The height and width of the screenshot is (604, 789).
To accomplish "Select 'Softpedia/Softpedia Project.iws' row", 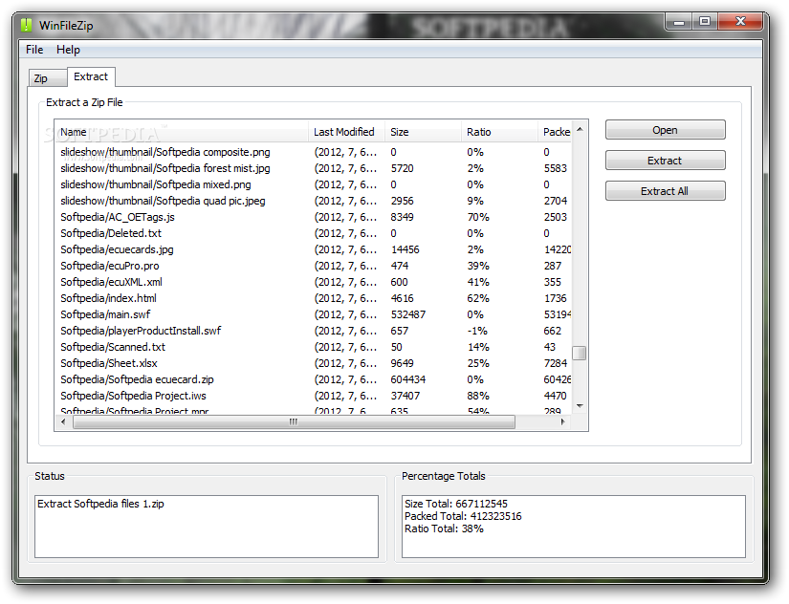I will (x=313, y=396).
